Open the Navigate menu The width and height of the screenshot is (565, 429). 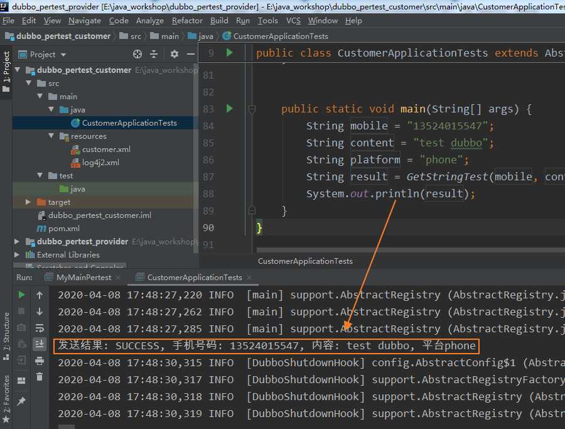(85, 21)
